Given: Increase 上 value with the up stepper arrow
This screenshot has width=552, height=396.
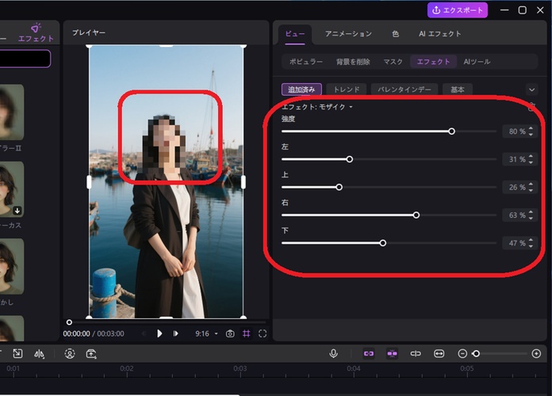Looking at the screenshot, I should click(x=531, y=185).
